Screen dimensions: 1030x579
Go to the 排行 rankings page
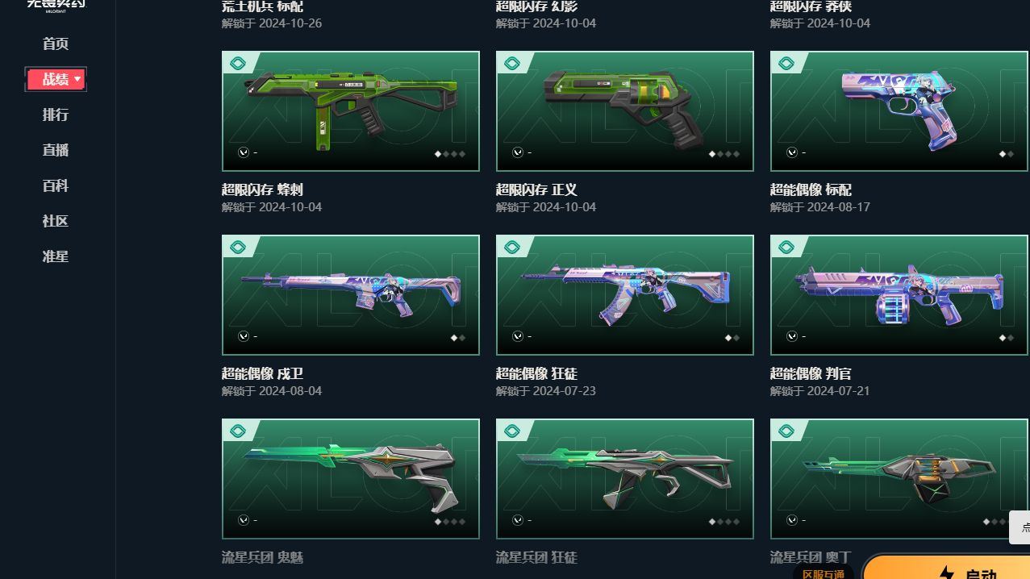(56, 115)
